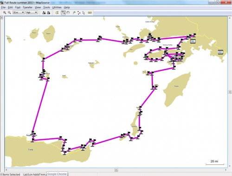
Task: Click the 400 road shield on map
Action: [220, 52]
